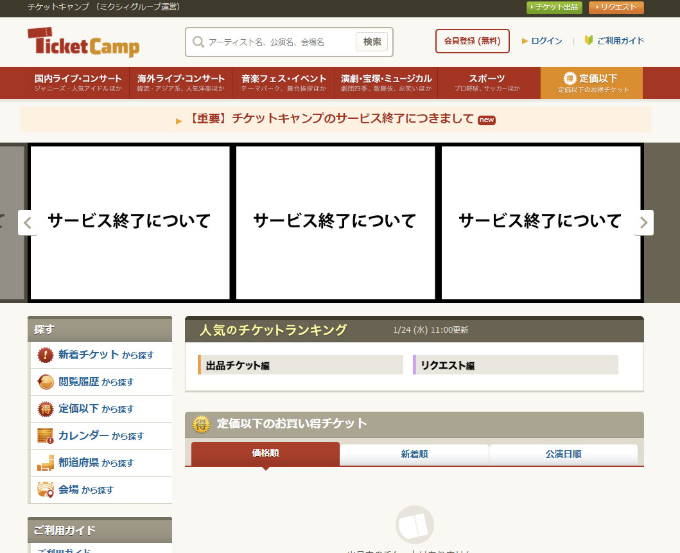Click the TicketCamp logo
680x553 pixels.
pyautogui.click(x=83, y=42)
